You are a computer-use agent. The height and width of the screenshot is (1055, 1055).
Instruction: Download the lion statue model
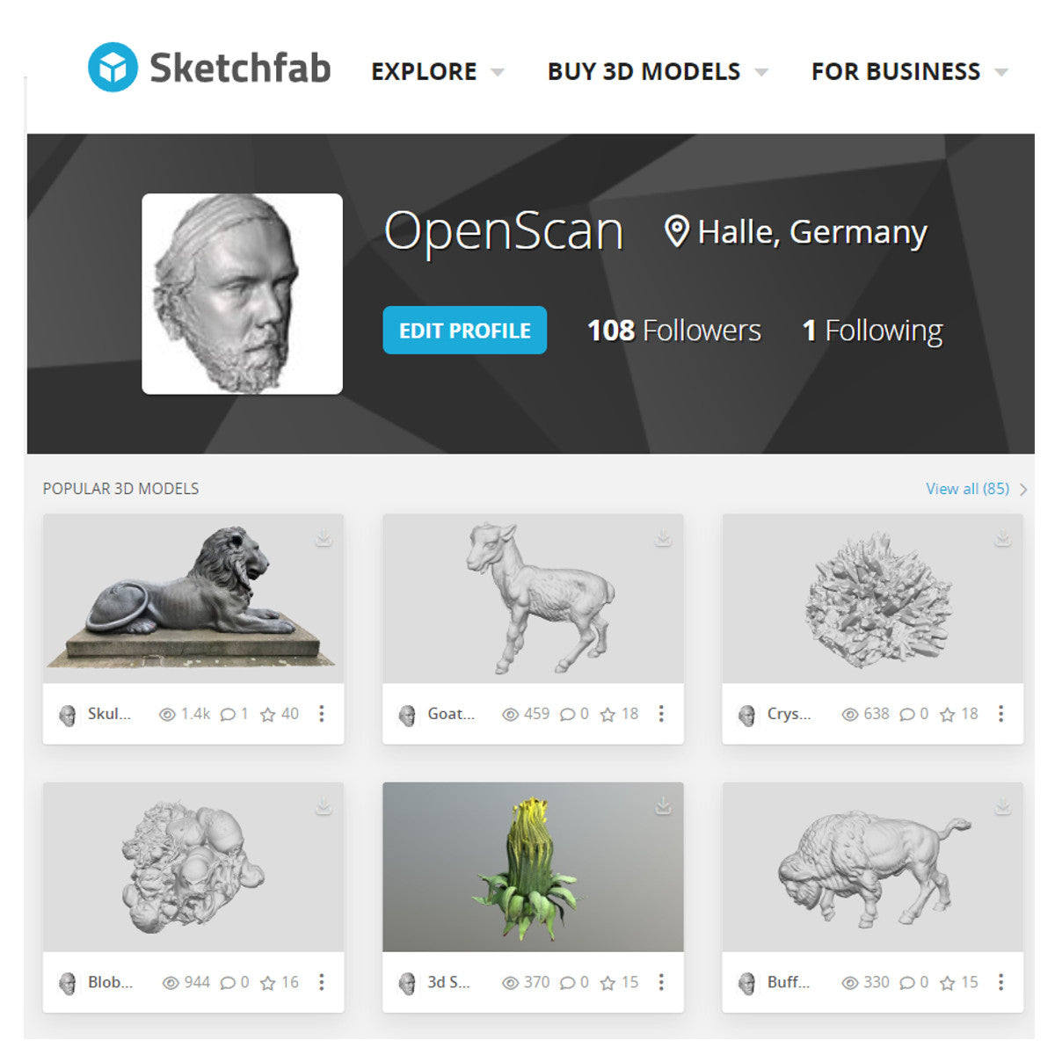324,538
